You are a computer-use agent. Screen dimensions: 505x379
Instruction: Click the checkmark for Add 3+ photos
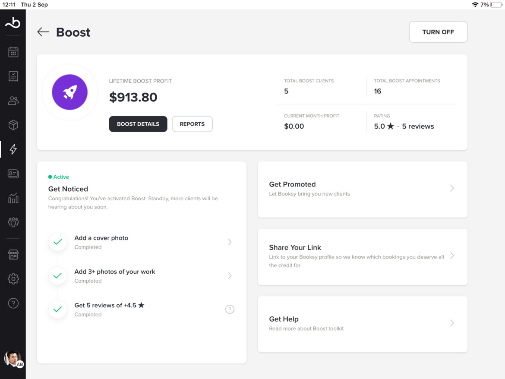(x=57, y=276)
